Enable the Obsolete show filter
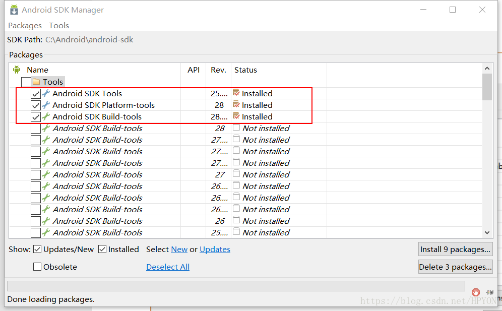The image size is (502, 311). tap(37, 267)
